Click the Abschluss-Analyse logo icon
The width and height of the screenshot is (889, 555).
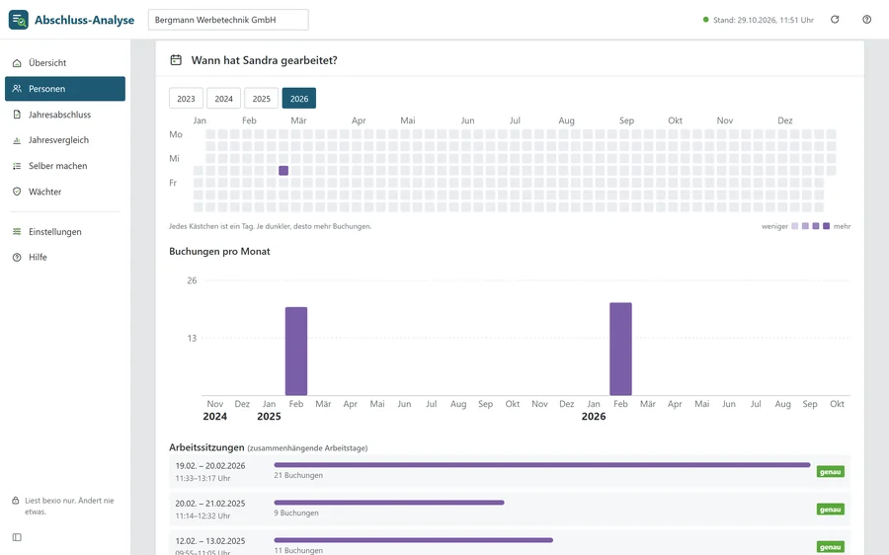(x=18, y=20)
